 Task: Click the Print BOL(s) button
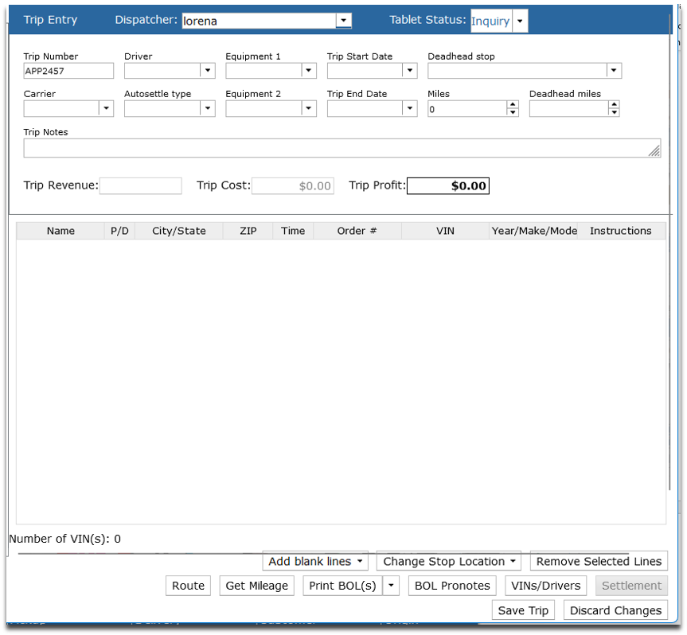click(342, 586)
